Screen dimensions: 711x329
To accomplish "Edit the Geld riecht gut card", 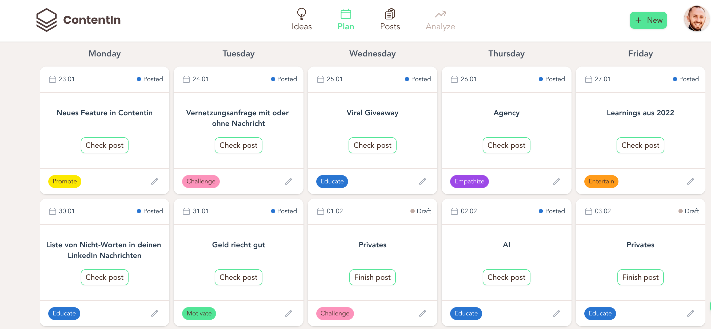I will point(289,313).
